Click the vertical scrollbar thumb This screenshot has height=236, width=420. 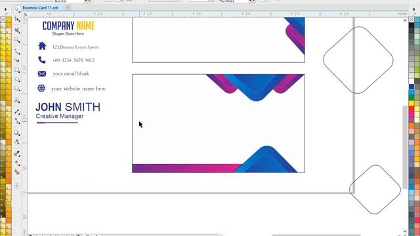(x=405, y=147)
